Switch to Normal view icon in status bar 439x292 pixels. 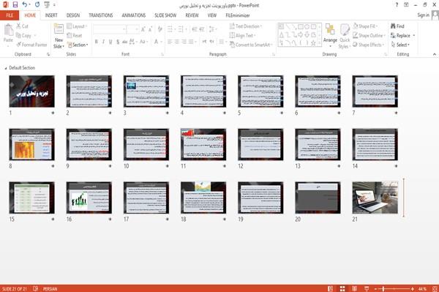(331, 288)
